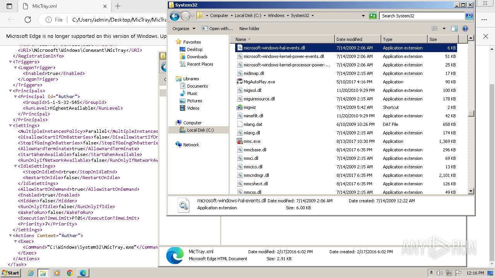Open Windows Media Player from taskbar
The width and height of the screenshot is (495, 278).
coord(57,273)
